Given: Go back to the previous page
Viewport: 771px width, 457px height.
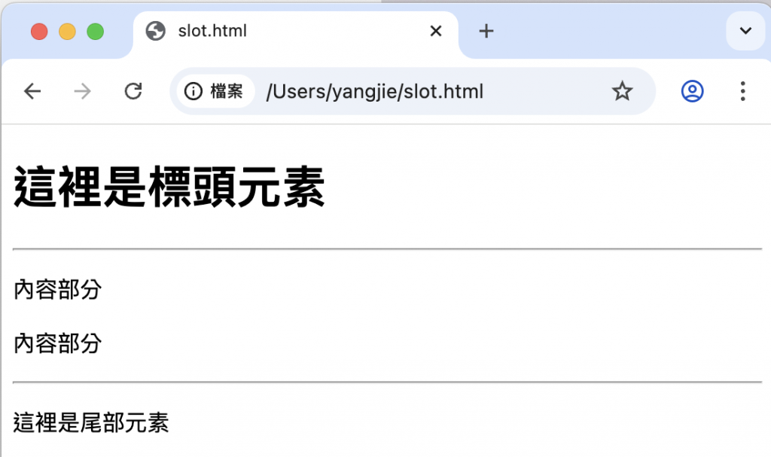Looking at the screenshot, I should point(32,91).
